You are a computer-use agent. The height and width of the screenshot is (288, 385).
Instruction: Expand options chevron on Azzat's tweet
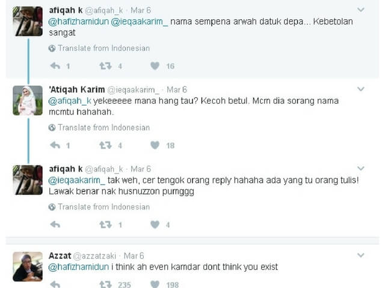coord(361,256)
